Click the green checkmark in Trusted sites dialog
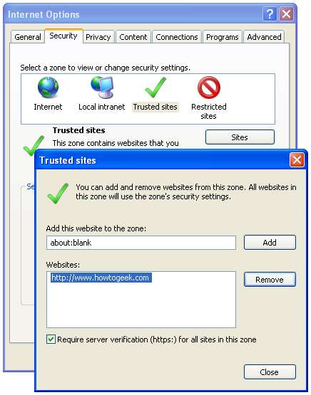Screen dimensions: 311x395 tap(58, 194)
